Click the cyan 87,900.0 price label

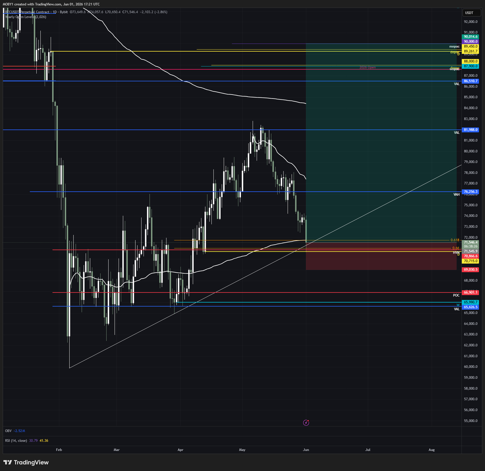tap(470, 66)
